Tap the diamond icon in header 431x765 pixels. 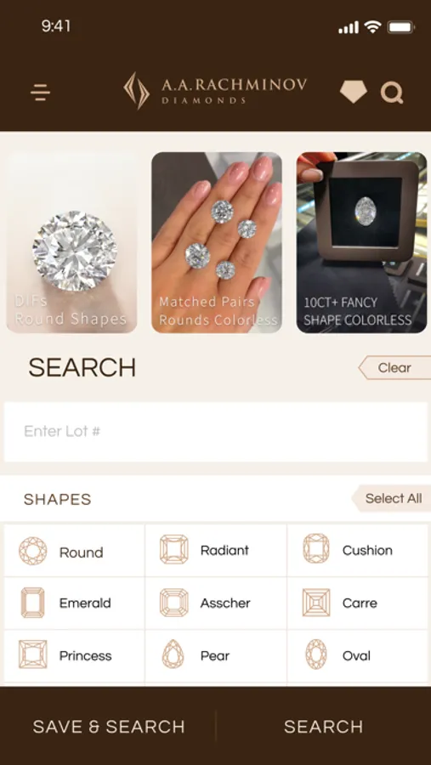pos(353,92)
